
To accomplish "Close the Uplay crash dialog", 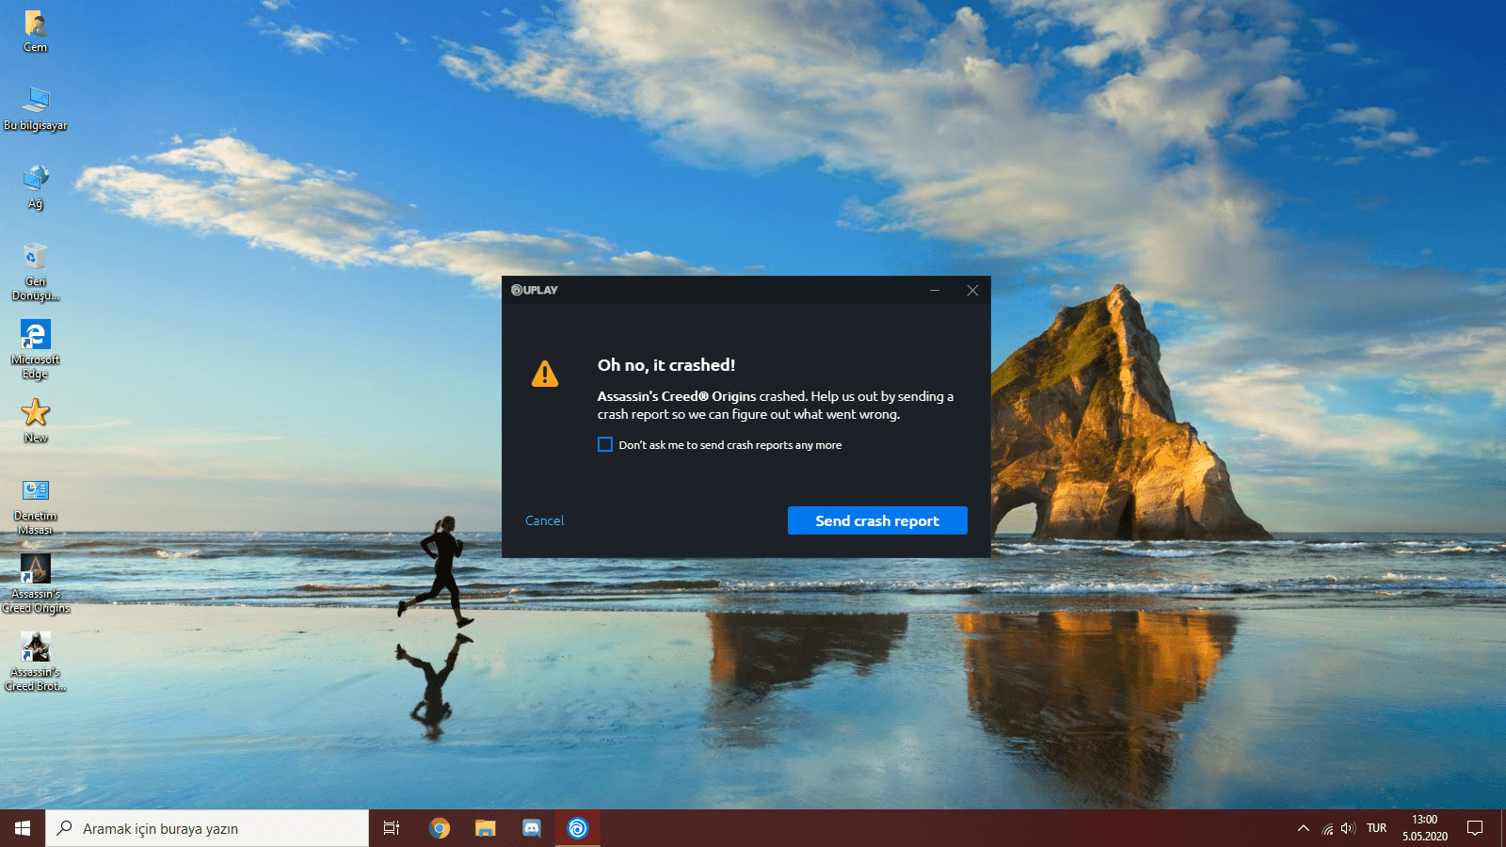I will 972,290.
